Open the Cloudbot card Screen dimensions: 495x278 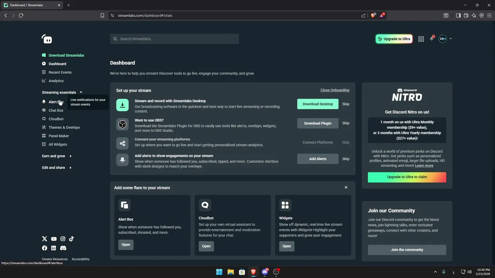[x=206, y=246]
